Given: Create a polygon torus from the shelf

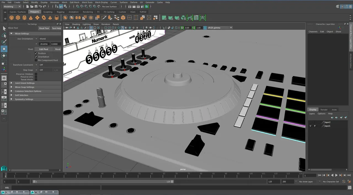Looking at the screenshot, I should tap(44, 18).
